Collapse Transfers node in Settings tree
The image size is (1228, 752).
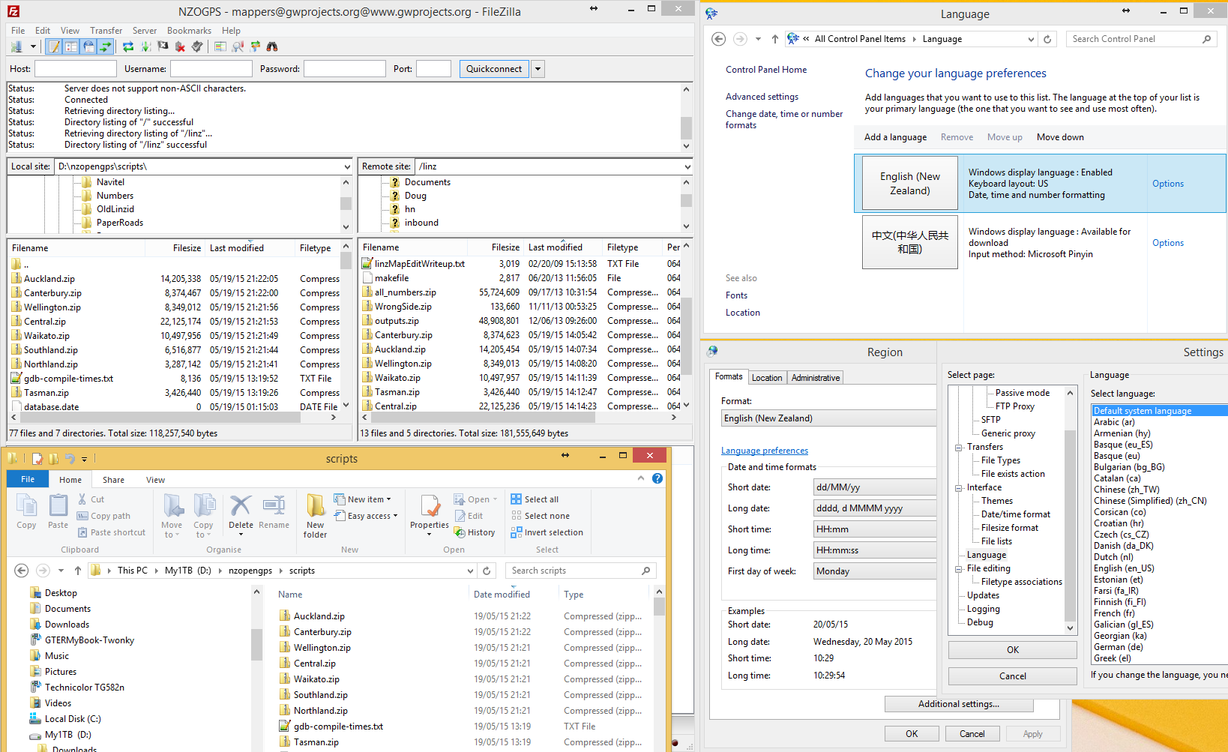[x=958, y=448]
